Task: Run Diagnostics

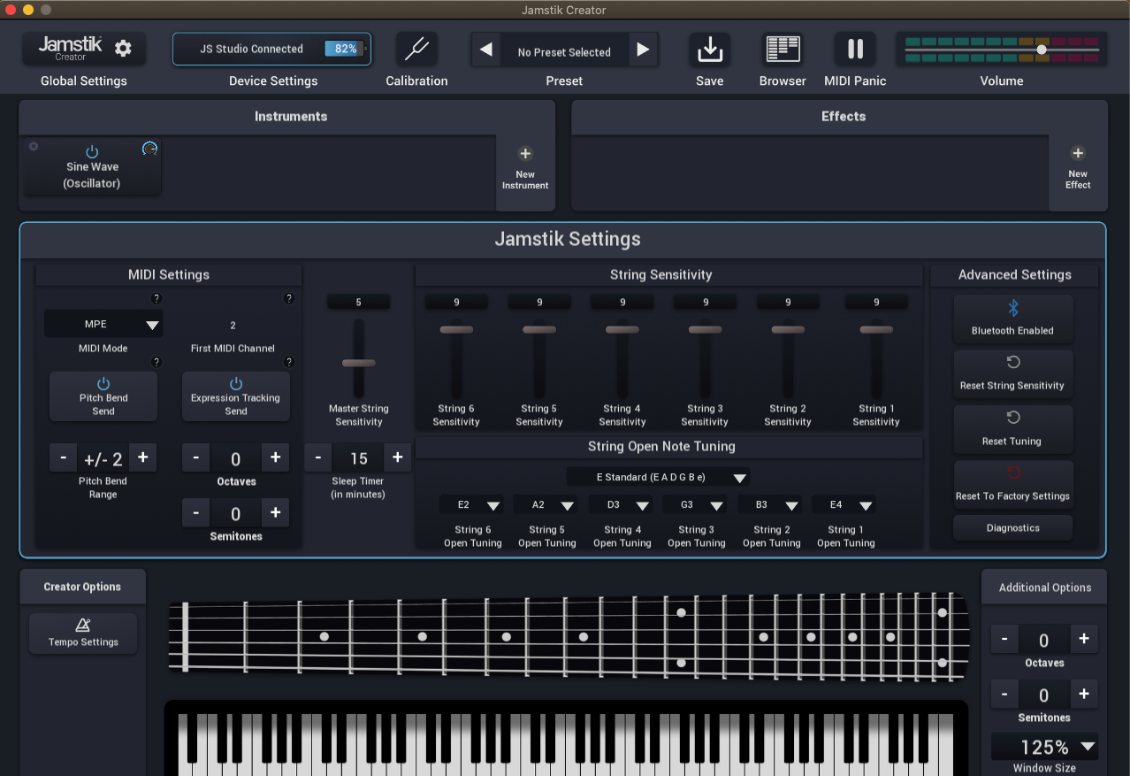Action: pyautogui.click(x=1012, y=527)
